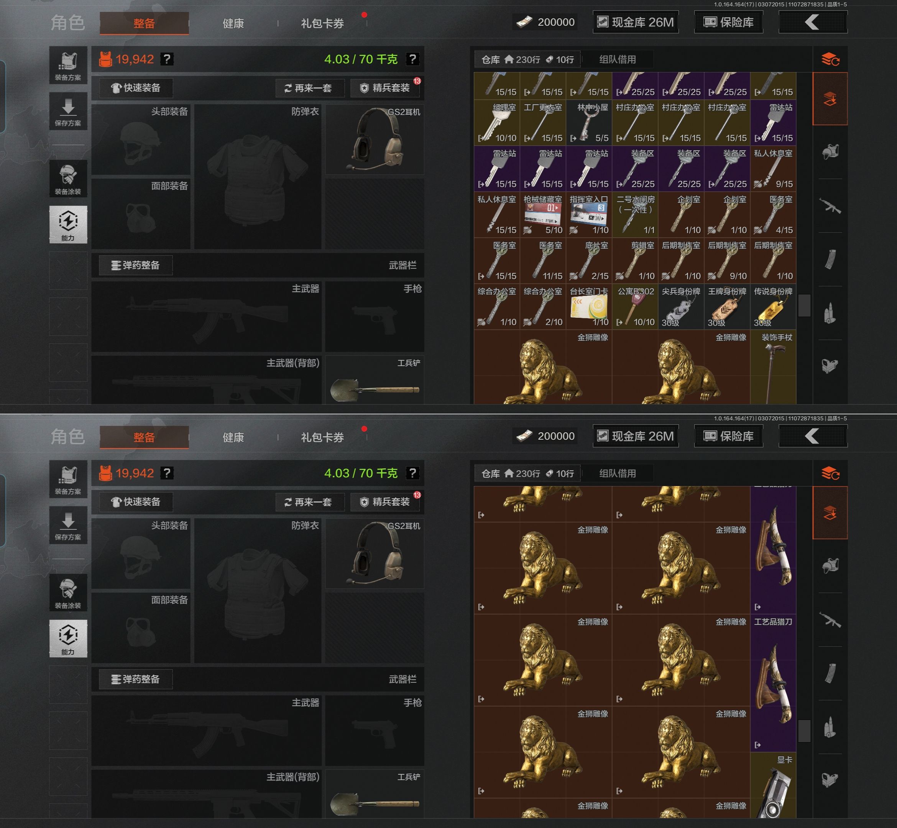Choose the 指挥室入口 blue keycard
The width and height of the screenshot is (897, 828).
tap(589, 215)
